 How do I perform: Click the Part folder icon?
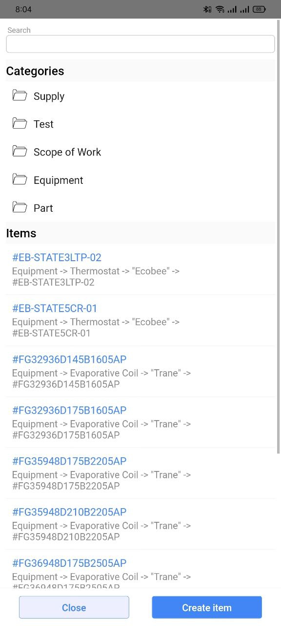pos(20,207)
